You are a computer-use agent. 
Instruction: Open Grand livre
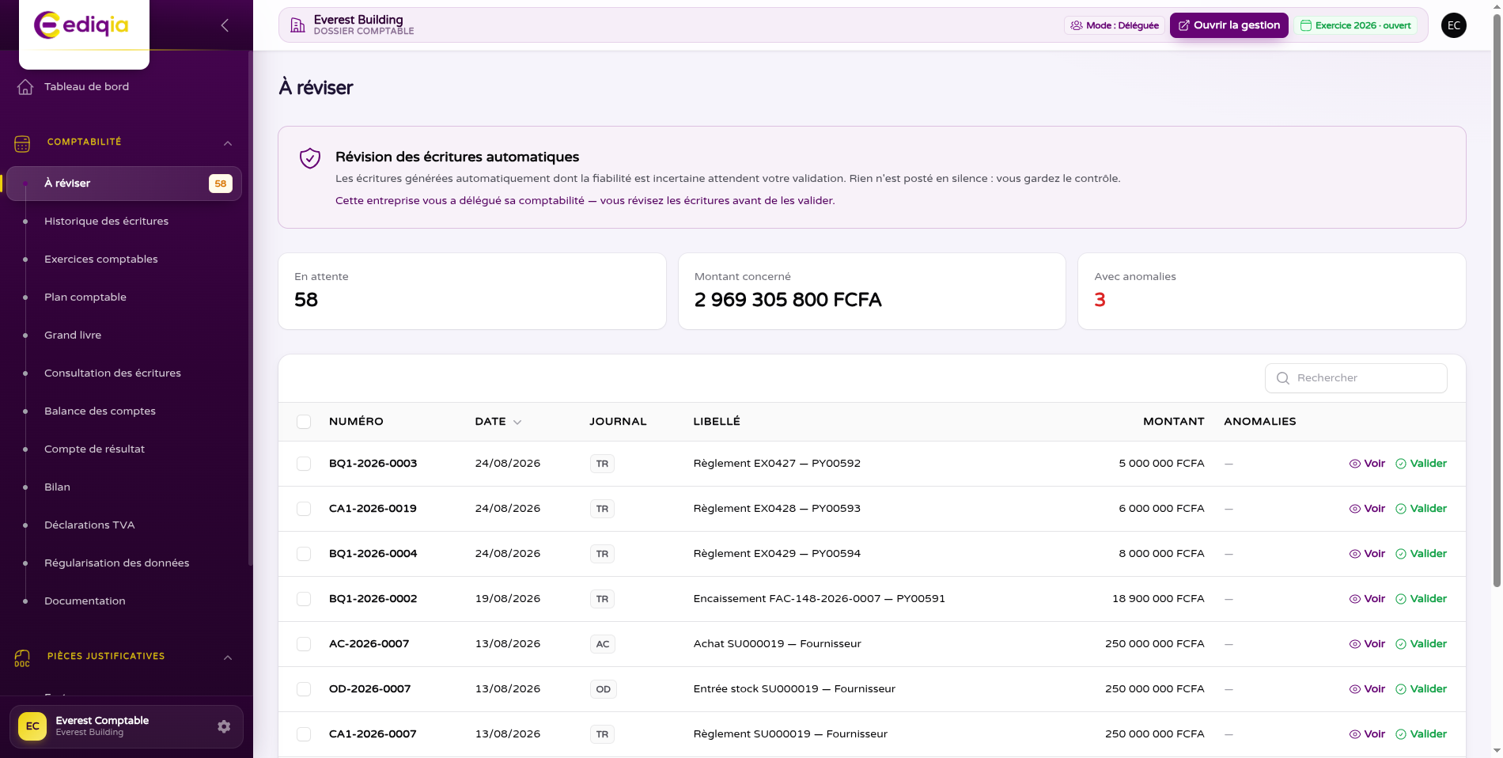point(73,335)
